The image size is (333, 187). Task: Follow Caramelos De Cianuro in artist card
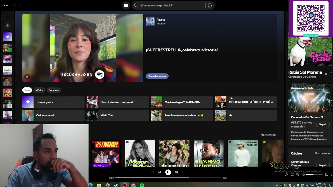click(x=323, y=124)
